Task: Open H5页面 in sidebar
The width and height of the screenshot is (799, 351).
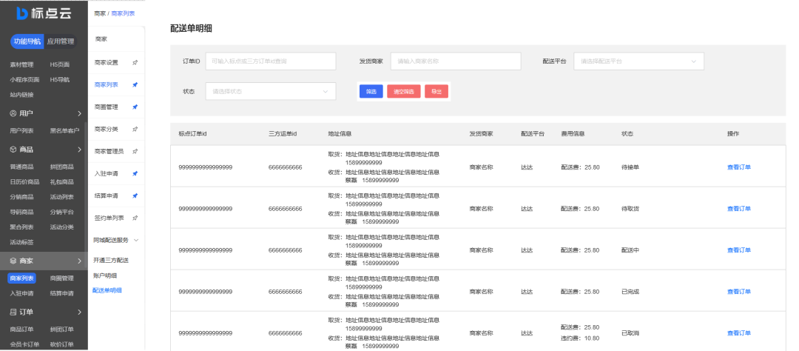Action: pyautogui.click(x=60, y=64)
